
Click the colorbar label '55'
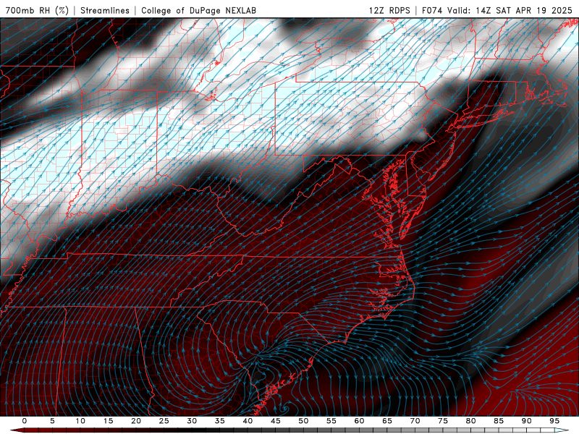coord(331,421)
